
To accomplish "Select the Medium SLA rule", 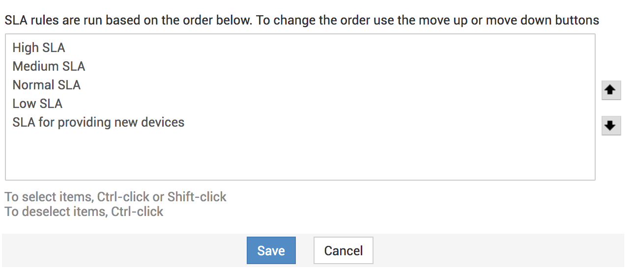I will [49, 66].
